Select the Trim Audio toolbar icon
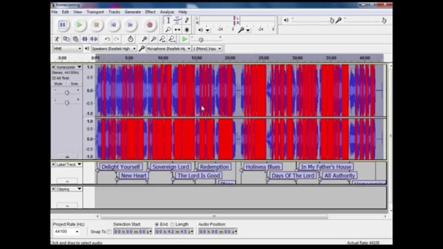 coord(84,39)
